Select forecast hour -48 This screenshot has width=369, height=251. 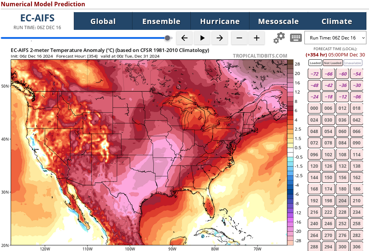click(314, 85)
